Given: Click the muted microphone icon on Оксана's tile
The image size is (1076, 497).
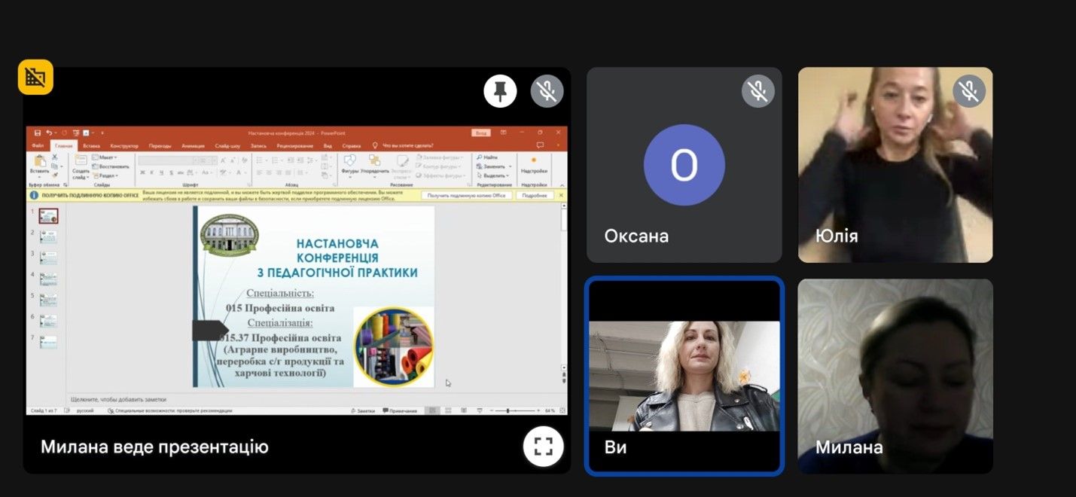Looking at the screenshot, I should [x=757, y=91].
